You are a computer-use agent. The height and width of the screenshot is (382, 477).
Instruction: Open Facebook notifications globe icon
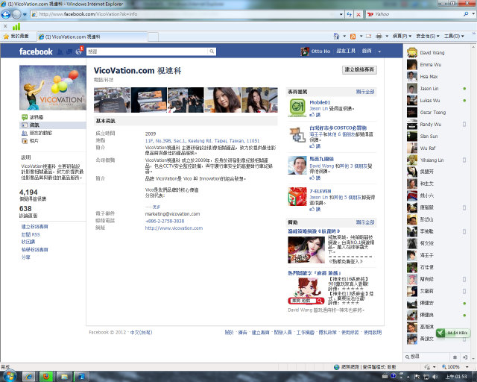(78, 51)
